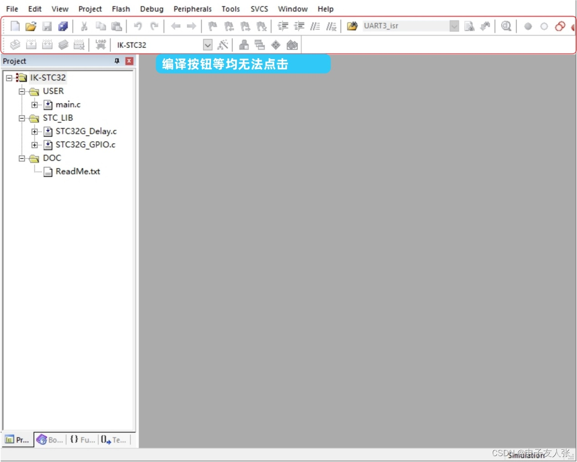Click the Rebuild all icon
The image size is (577, 462).
(47, 45)
